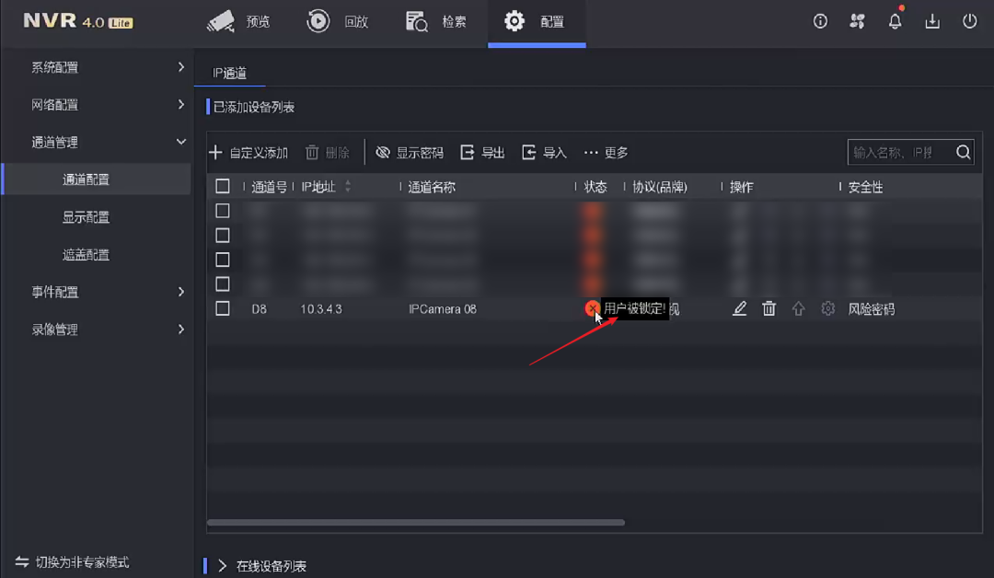Open the 检索 search tab
Viewport: 994px width, 578px height.
[x=436, y=21]
